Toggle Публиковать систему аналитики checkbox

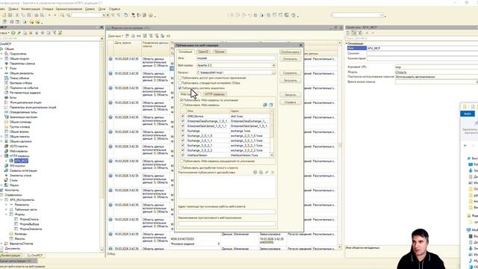(x=180, y=88)
